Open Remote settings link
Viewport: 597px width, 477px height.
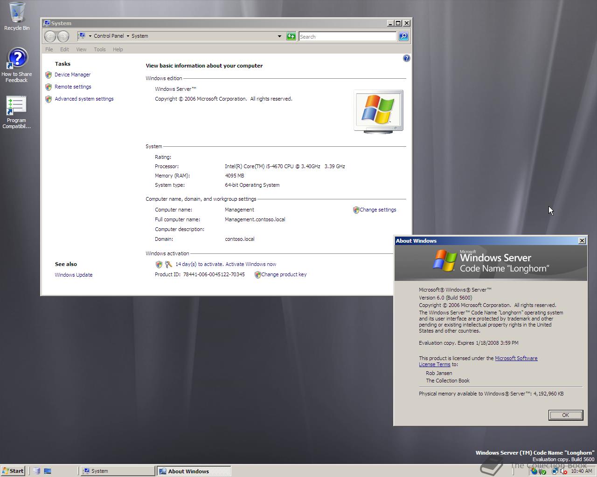click(73, 87)
